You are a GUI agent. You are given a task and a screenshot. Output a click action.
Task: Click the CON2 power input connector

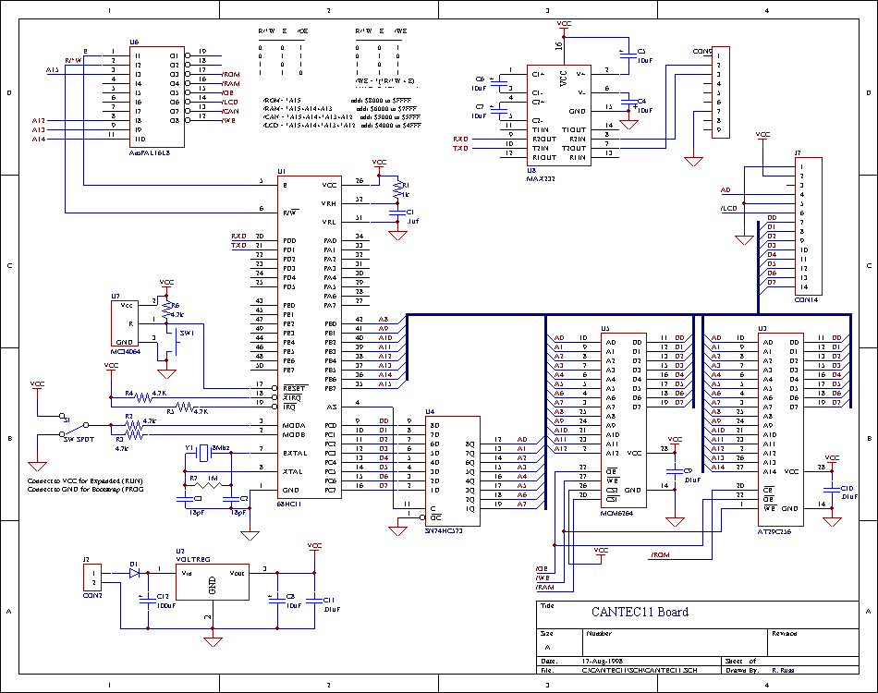coord(91,577)
